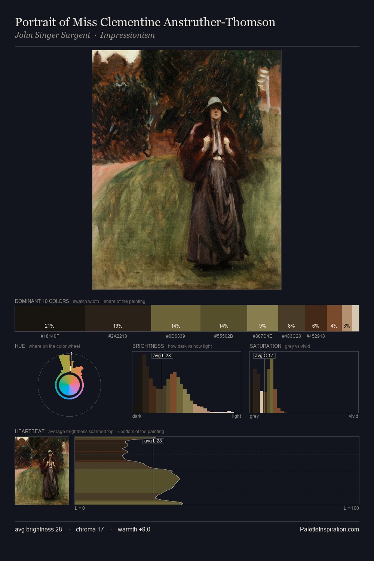The width and height of the screenshot is (374, 561).
Task: Click the 'L = 0' axis label
Action: [x=80, y=508]
